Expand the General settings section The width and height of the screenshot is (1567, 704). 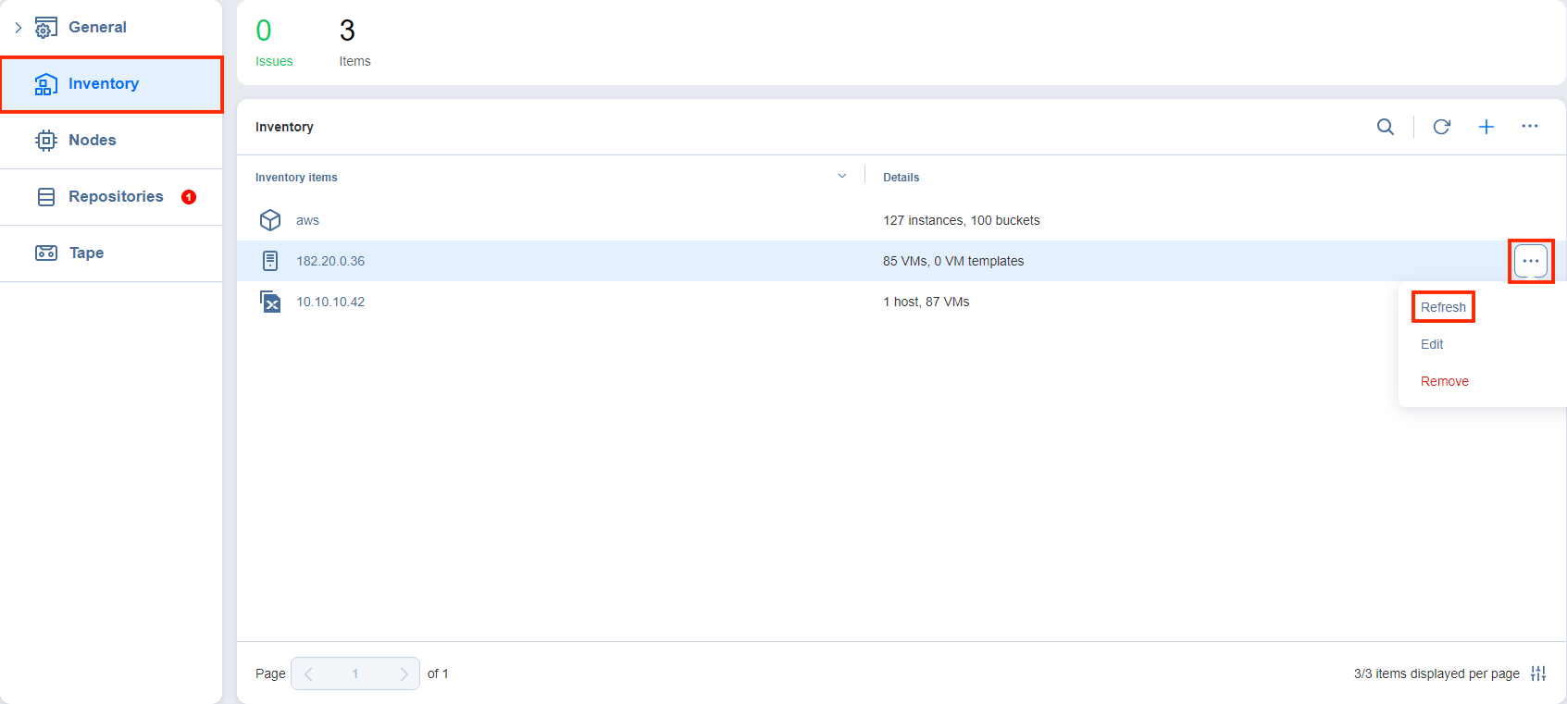(19, 28)
